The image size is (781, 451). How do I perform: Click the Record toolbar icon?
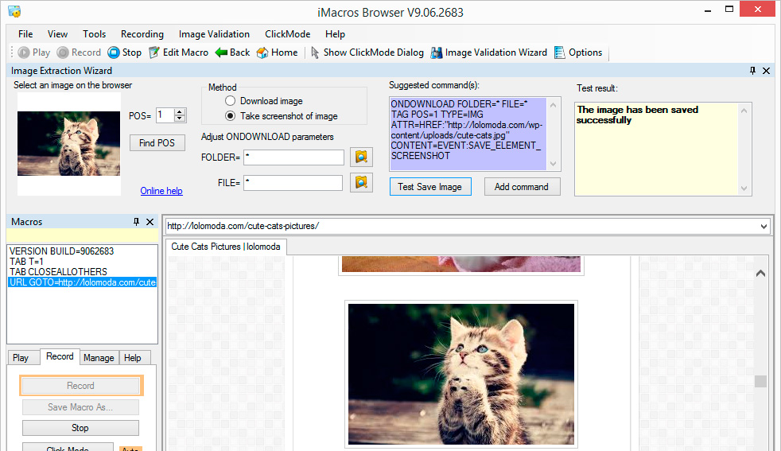(x=63, y=52)
